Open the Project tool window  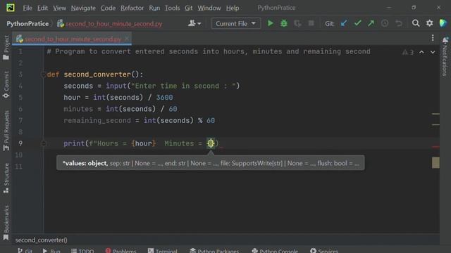pos(6,48)
